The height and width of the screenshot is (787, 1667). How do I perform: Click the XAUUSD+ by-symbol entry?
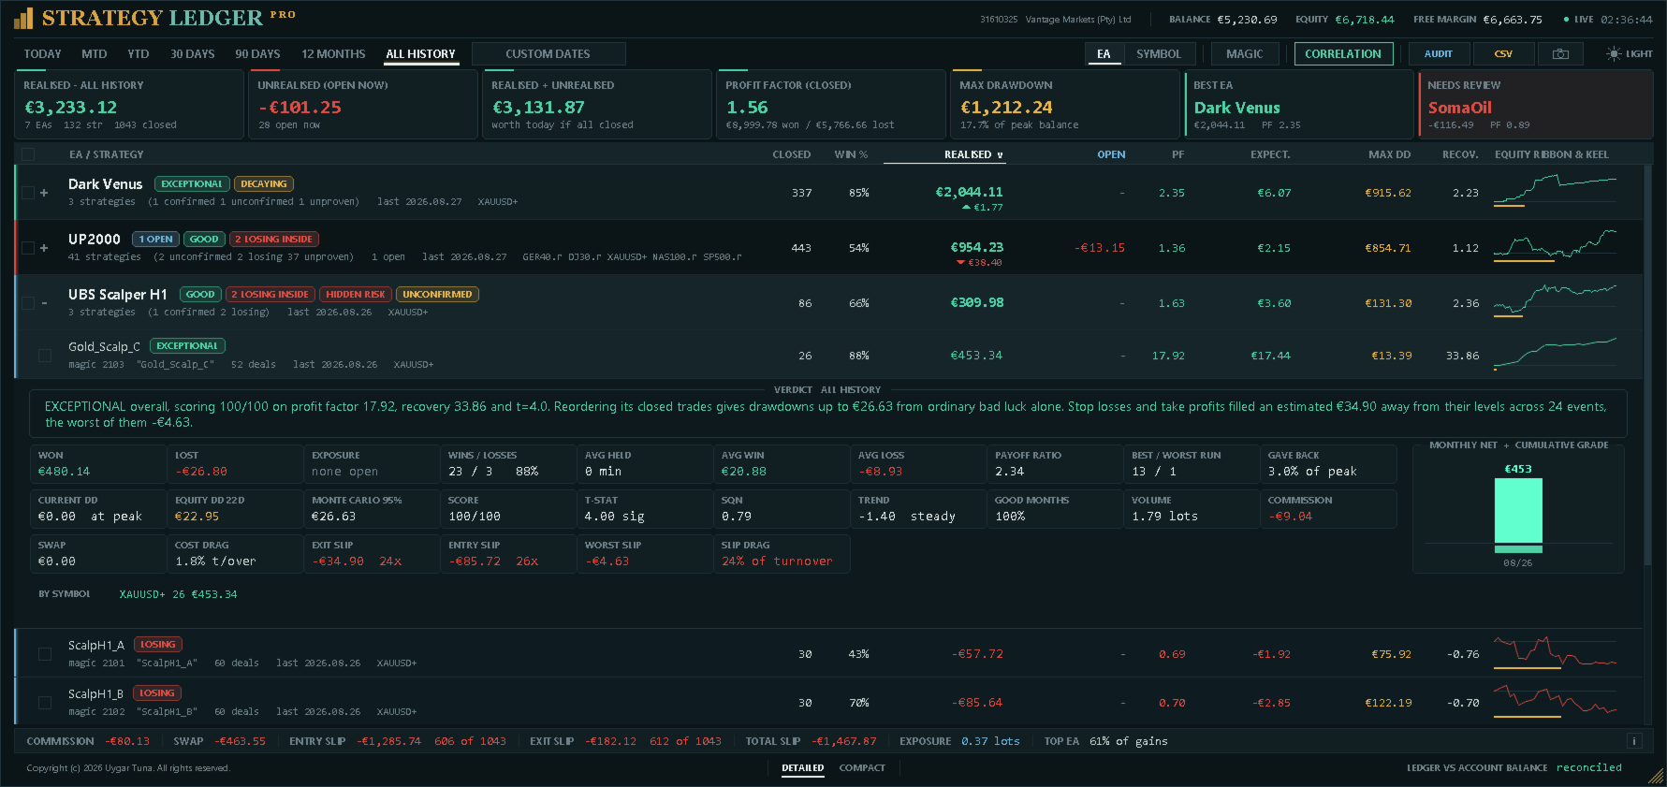178,594
